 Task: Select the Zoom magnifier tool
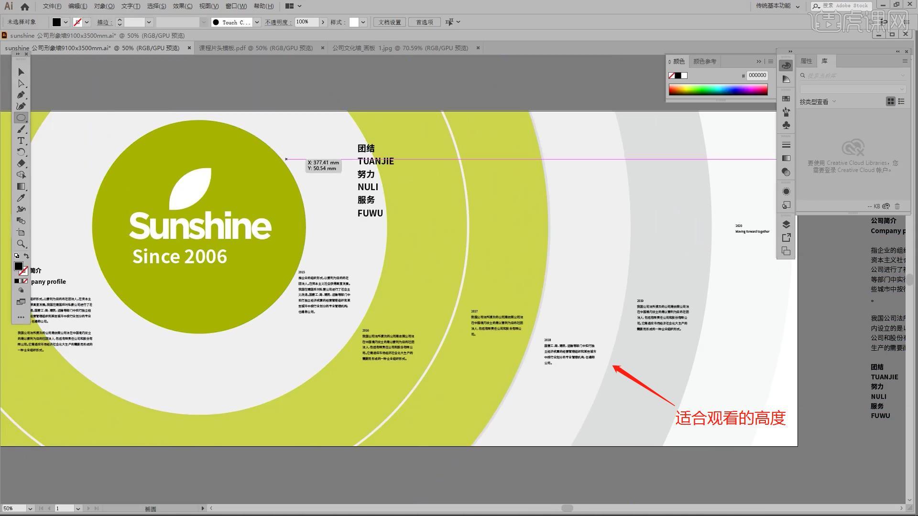tap(21, 244)
